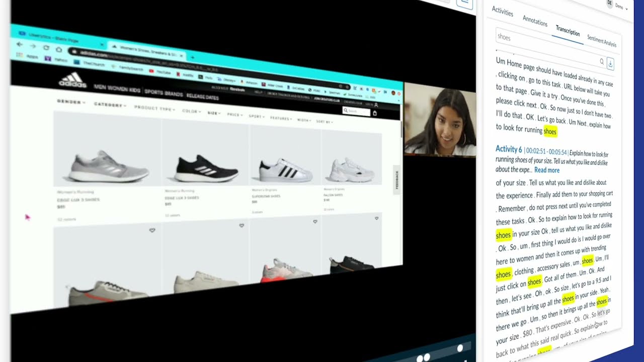Image resolution: width=644 pixels, height=362 pixels.
Task: Switch to the Activities tab
Action: tap(502, 11)
